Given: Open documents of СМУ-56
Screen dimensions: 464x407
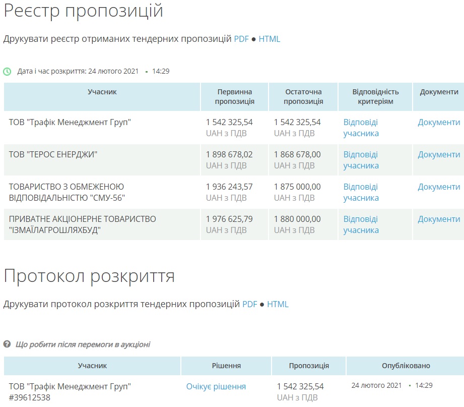Looking at the screenshot, I should pos(439,187).
